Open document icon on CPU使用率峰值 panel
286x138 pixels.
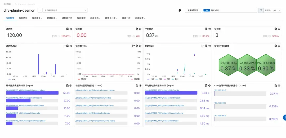[276, 46]
